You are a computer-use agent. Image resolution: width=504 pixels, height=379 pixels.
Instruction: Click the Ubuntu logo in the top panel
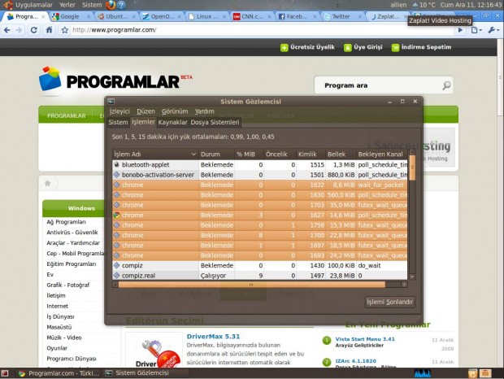(x=8, y=5)
